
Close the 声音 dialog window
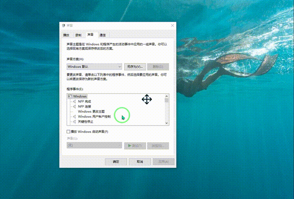pyautogui.click(x=172, y=25)
